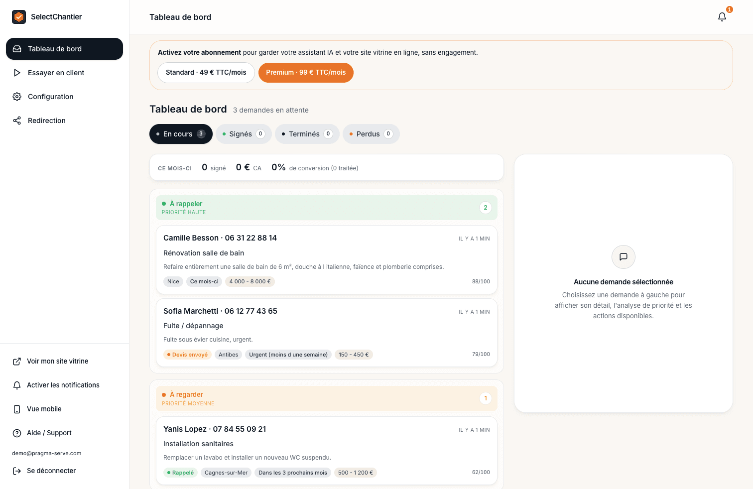Click the À rappeler section header
The height and width of the screenshot is (489, 753).
point(327,208)
